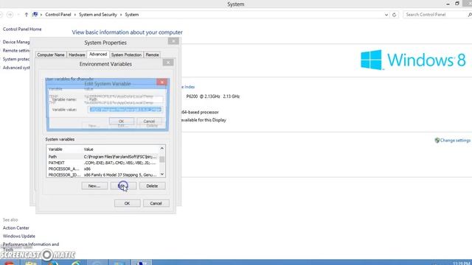Click the computer icon in the address breadcrumb
Screen dimensions: 472x265
click(35, 15)
